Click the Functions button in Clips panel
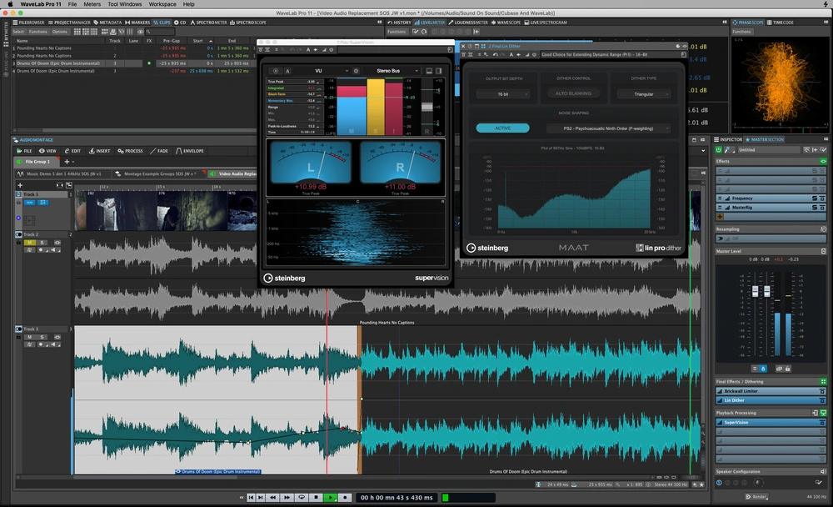This screenshot has width=833, height=507. [x=37, y=32]
